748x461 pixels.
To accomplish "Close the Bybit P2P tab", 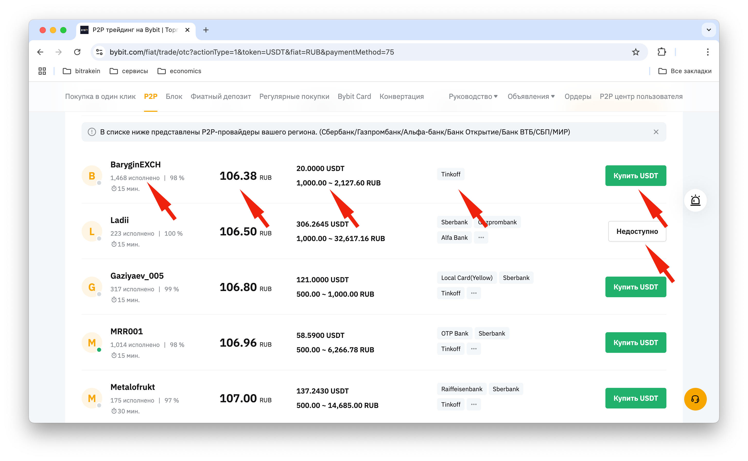I will (187, 30).
